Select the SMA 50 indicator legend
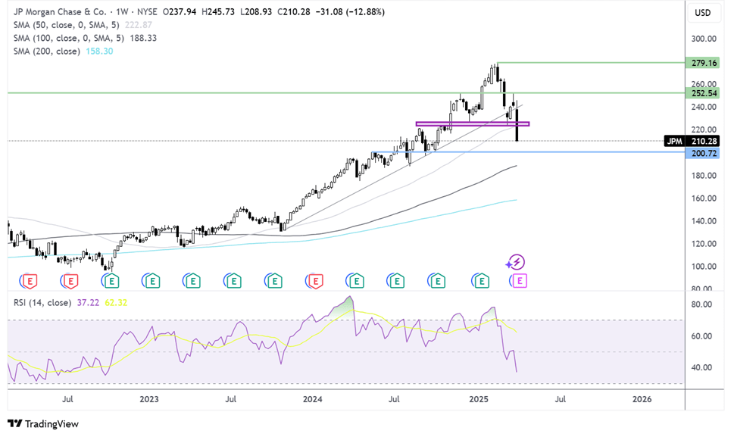 click(x=66, y=25)
